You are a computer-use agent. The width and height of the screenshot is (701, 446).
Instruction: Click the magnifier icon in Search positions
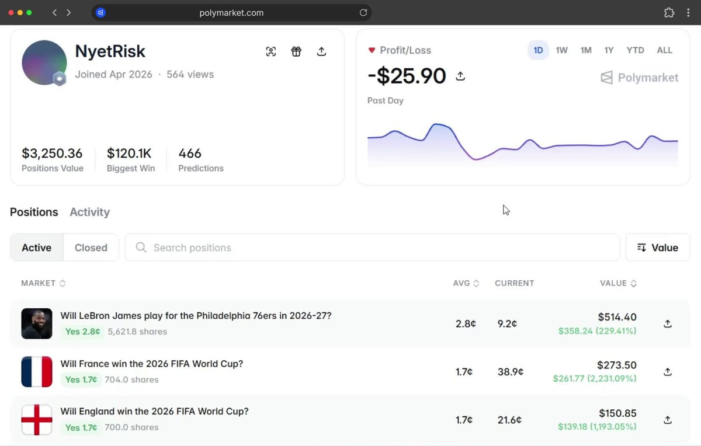[x=141, y=248]
